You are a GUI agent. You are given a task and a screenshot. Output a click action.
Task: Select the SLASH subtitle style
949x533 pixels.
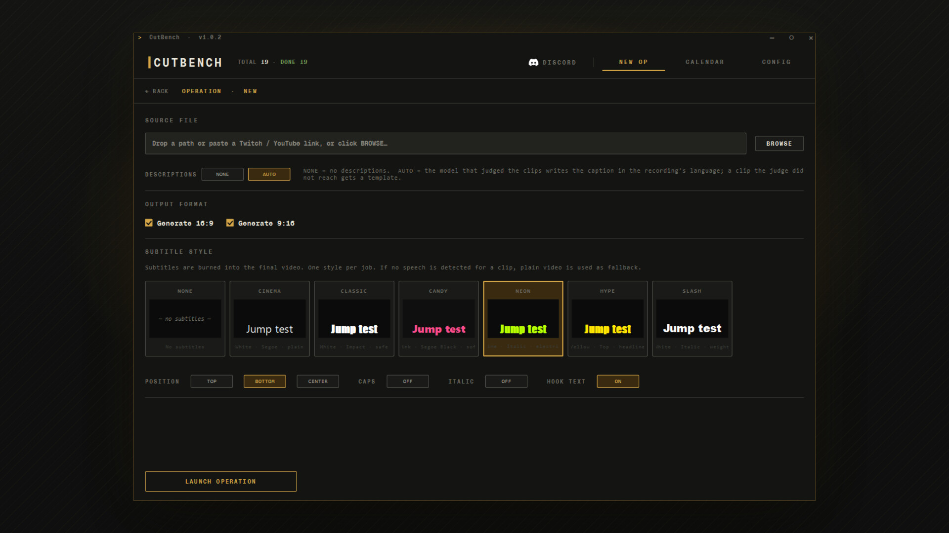point(692,319)
